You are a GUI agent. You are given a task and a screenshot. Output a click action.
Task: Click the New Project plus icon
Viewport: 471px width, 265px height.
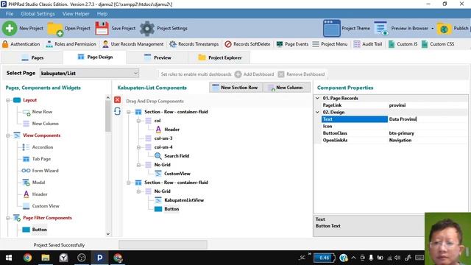(x=10, y=28)
